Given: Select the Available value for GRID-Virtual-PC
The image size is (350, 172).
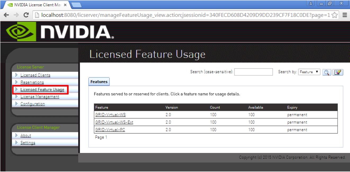Looking at the screenshot, I should [251, 130].
